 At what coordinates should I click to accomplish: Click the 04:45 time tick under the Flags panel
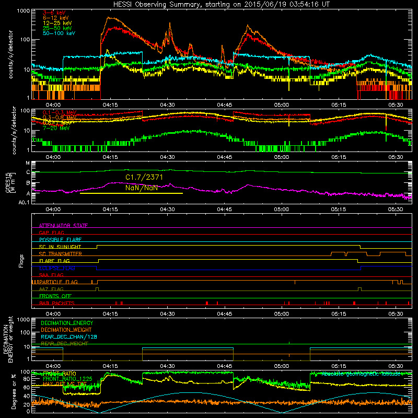[x=224, y=314]
